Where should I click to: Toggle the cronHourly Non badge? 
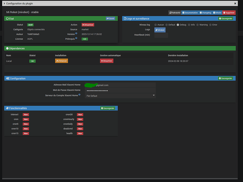pyautogui.click(x=80, y=119)
